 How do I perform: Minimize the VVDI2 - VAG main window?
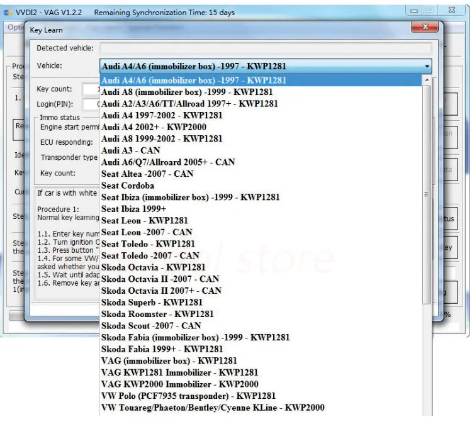click(x=414, y=11)
